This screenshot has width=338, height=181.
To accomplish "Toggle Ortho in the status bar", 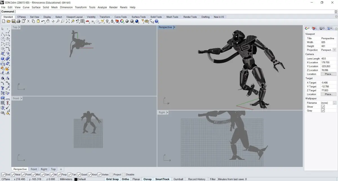I will 125,179.
